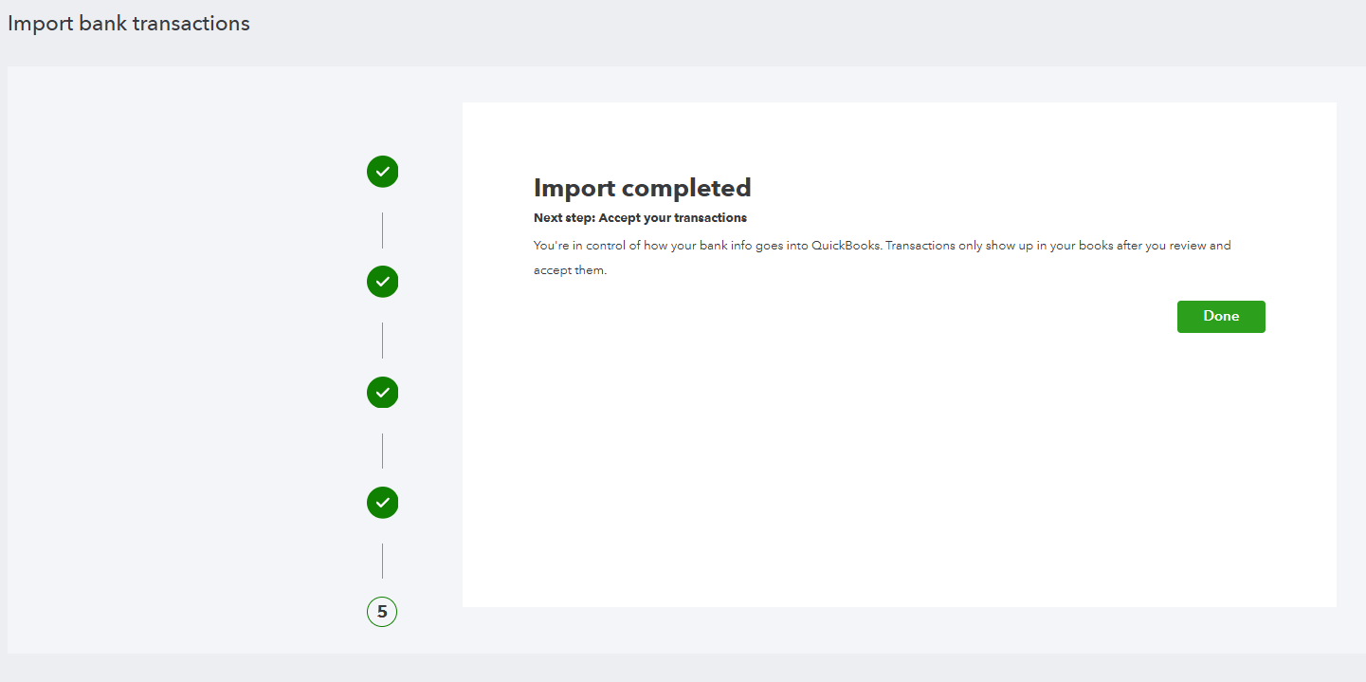Click the "Import completed" heading
This screenshot has width=1366, height=682.
coord(642,187)
